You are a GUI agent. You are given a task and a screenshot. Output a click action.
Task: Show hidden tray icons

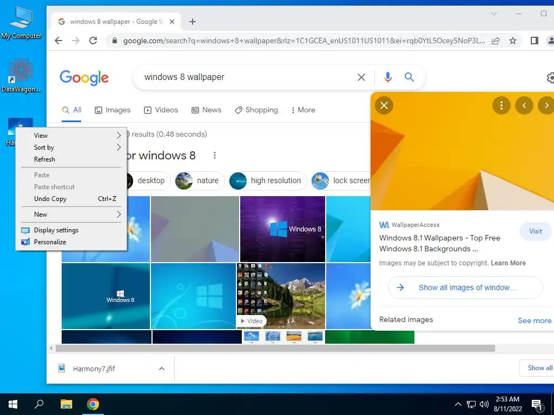coord(458,404)
